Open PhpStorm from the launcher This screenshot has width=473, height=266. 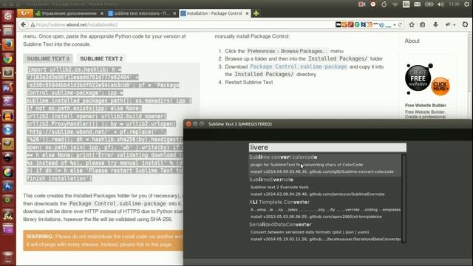(8, 87)
